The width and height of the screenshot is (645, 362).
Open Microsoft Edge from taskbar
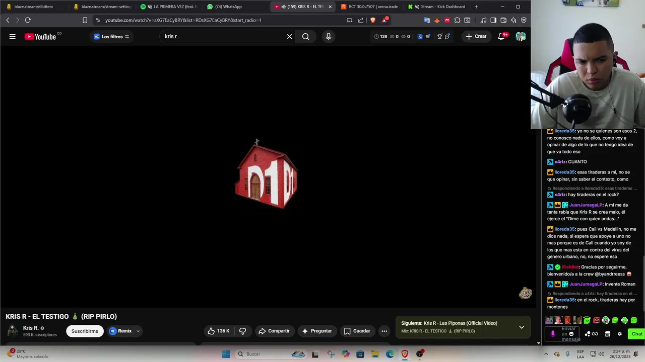pyautogui.click(x=390, y=354)
